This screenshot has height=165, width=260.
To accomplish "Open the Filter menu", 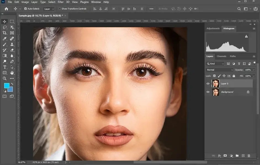I will click(x=60, y=2).
